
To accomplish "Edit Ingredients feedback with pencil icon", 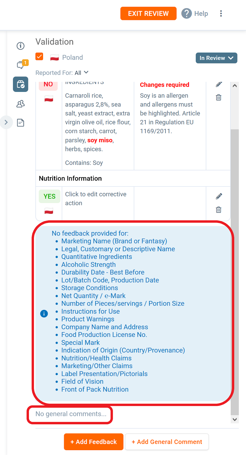I will pyautogui.click(x=219, y=84).
